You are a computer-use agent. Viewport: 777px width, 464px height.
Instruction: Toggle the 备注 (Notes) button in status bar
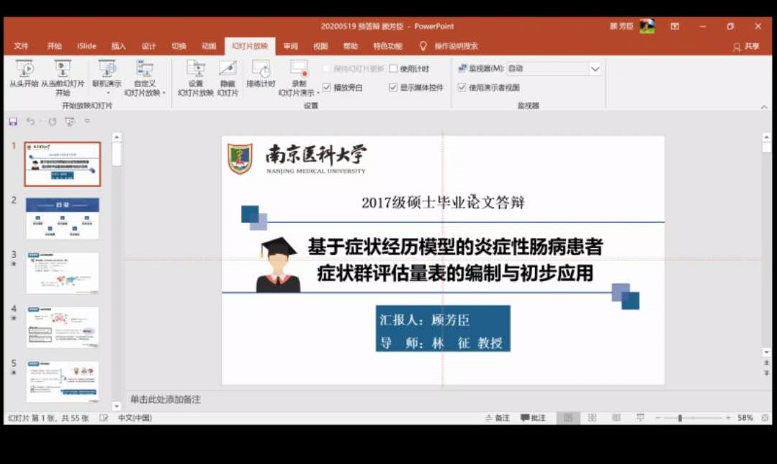[x=498, y=418]
